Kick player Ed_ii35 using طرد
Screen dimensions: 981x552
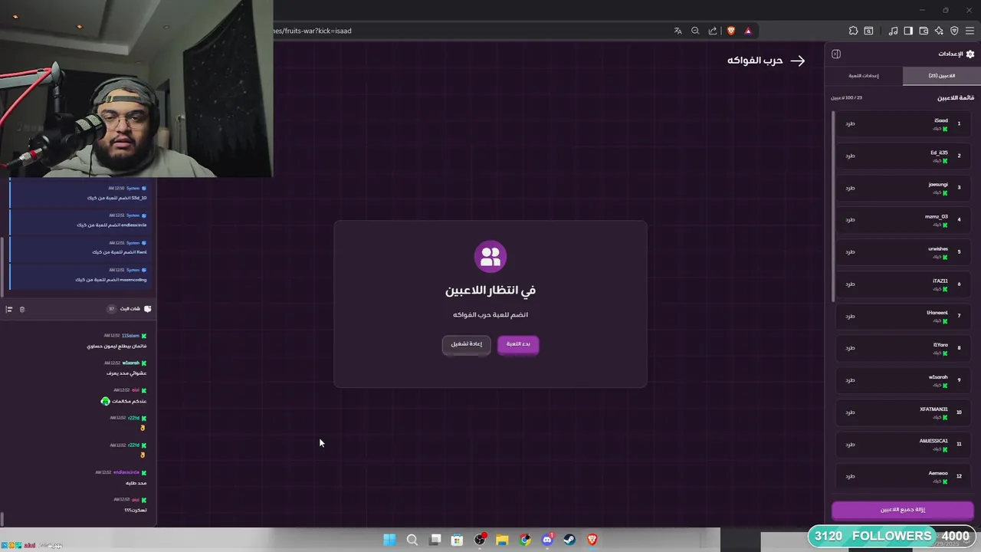click(x=850, y=156)
